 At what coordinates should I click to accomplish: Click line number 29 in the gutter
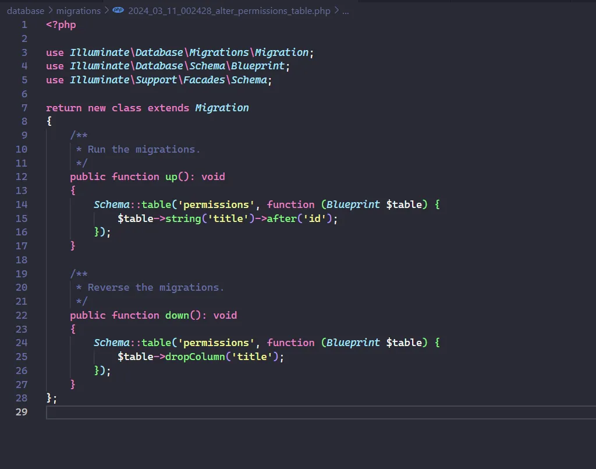pyautogui.click(x=21, y=412)
